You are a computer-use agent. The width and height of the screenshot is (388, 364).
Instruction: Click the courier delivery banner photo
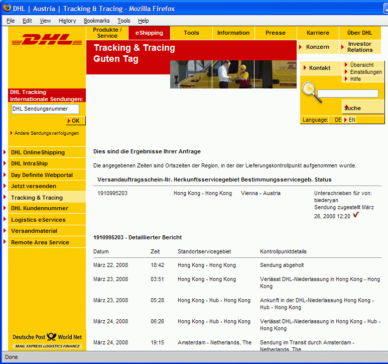point(233,74)
